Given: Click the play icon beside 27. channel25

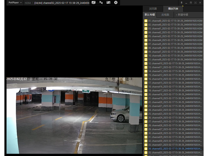Looking at the screenshot, I should pyautogui.click(x=146, y=122).
